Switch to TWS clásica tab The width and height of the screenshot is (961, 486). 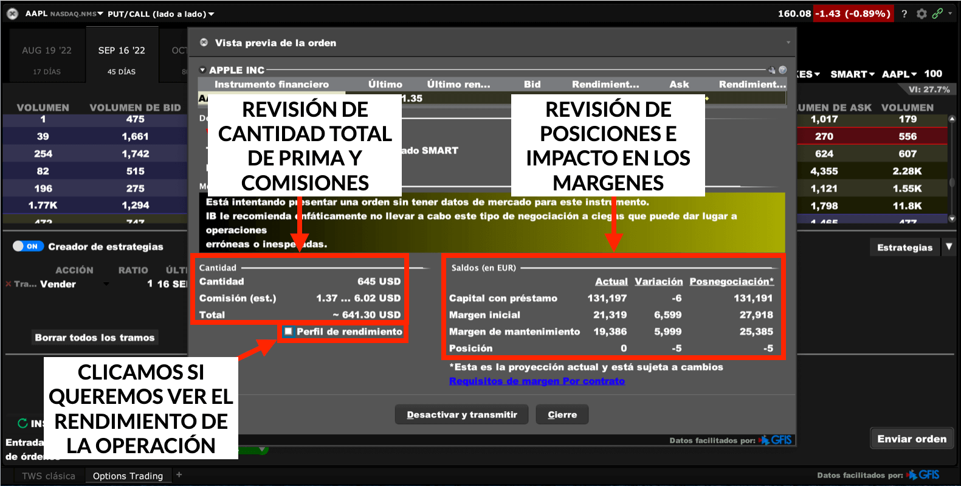coord(49,476)
